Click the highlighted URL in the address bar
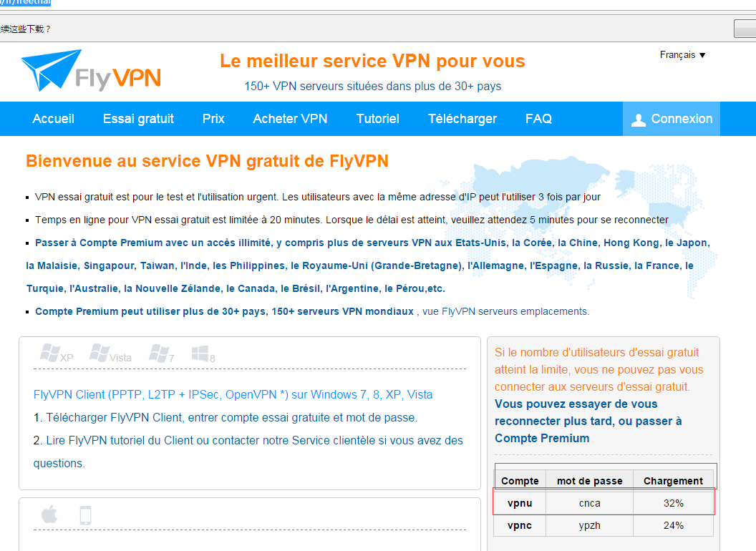Viewport: 756px width, 551px height. pyautogui.click(x=25, y=2)
